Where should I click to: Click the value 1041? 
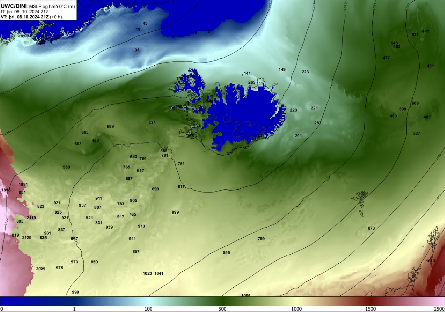coord(159,273)
